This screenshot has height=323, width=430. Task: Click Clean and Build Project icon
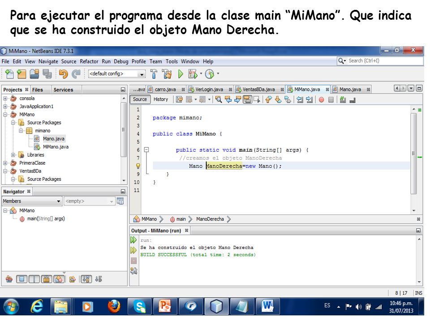[x=167, y=74]
